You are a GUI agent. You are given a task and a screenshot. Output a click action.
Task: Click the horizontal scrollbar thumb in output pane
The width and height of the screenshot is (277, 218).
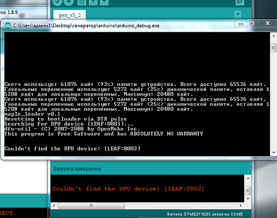[x=91, y=205]
